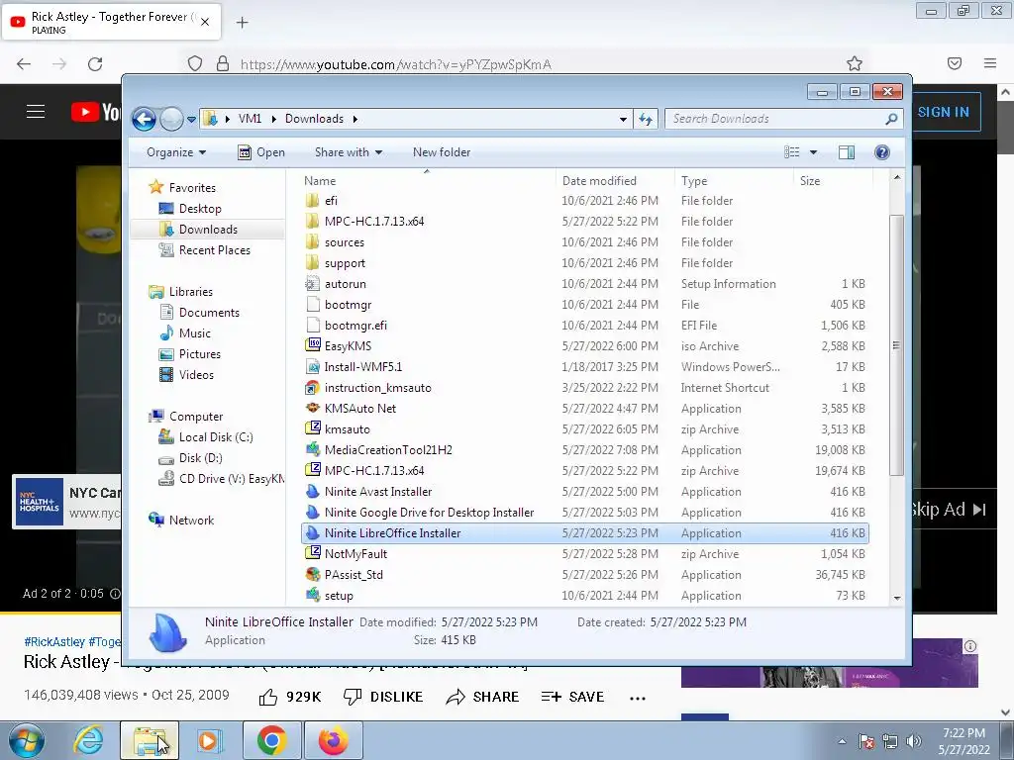The image size is (1014, 760).
Task: Click Open in the Explorer toolbar
Action: [x=261, y=152]
